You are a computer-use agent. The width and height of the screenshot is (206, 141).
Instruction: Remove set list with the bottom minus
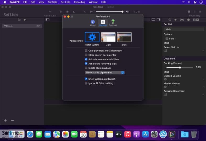pyautogui.click(x=12, y=120)
